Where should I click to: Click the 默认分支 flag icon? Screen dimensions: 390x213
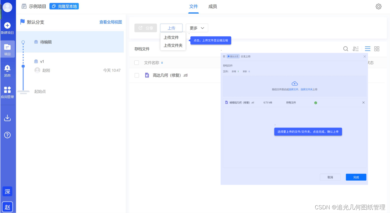[22, 22]
